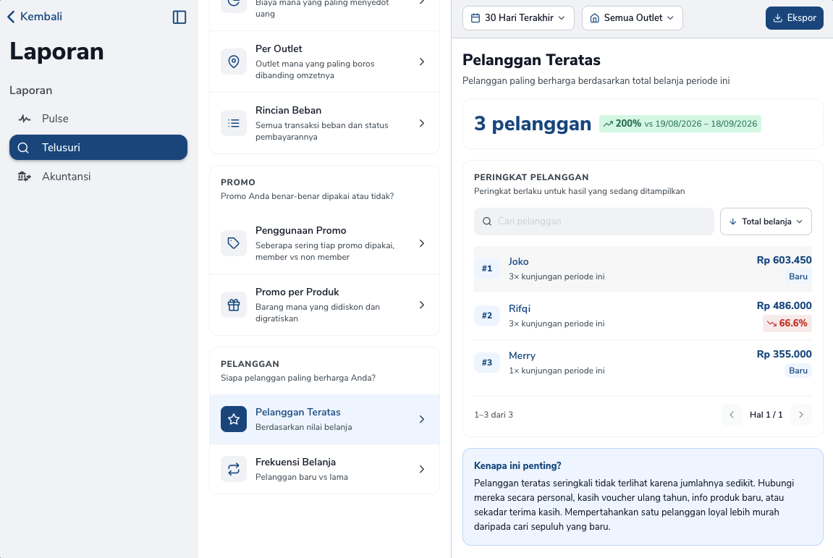Click the Hal 1 / 1 page indicator

(766, 415)
